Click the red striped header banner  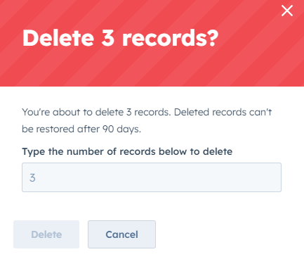(152, 43)
